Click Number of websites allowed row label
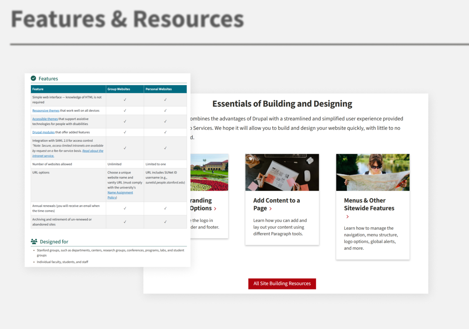Viewport: 469px width, 329px height. (52, 164)
